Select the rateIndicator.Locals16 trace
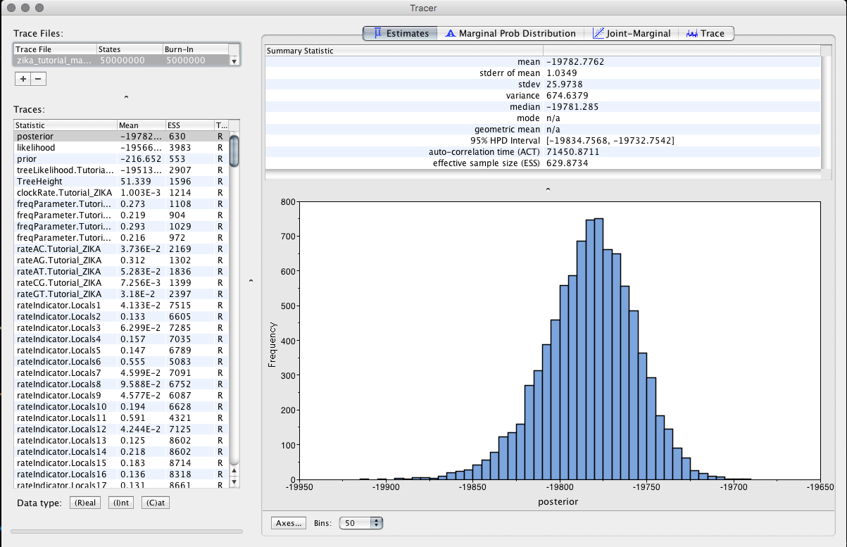The width and height of the screenshot is (847, 547). pos(122,474)
